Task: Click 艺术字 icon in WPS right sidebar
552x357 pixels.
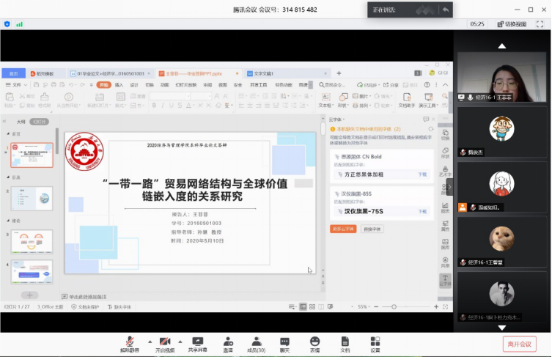Action: (445, 171)
